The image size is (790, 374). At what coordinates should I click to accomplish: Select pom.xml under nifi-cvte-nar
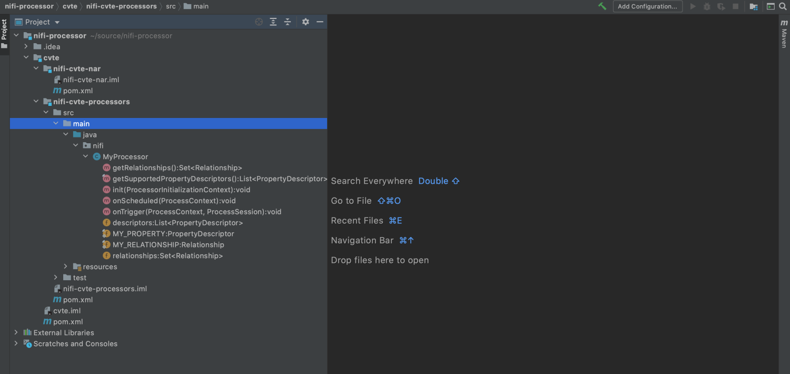(78, 91)
